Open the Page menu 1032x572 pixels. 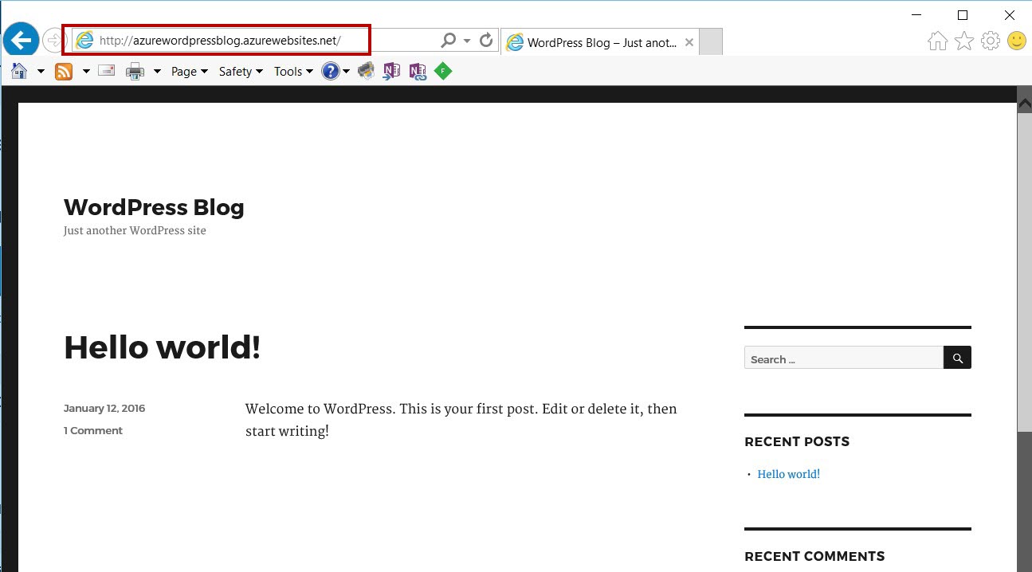pos(190,72)
